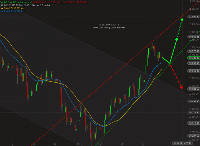Click the 10.600,00 axis price label
This screenshot has width=200, height=146.
click(194, 78)
